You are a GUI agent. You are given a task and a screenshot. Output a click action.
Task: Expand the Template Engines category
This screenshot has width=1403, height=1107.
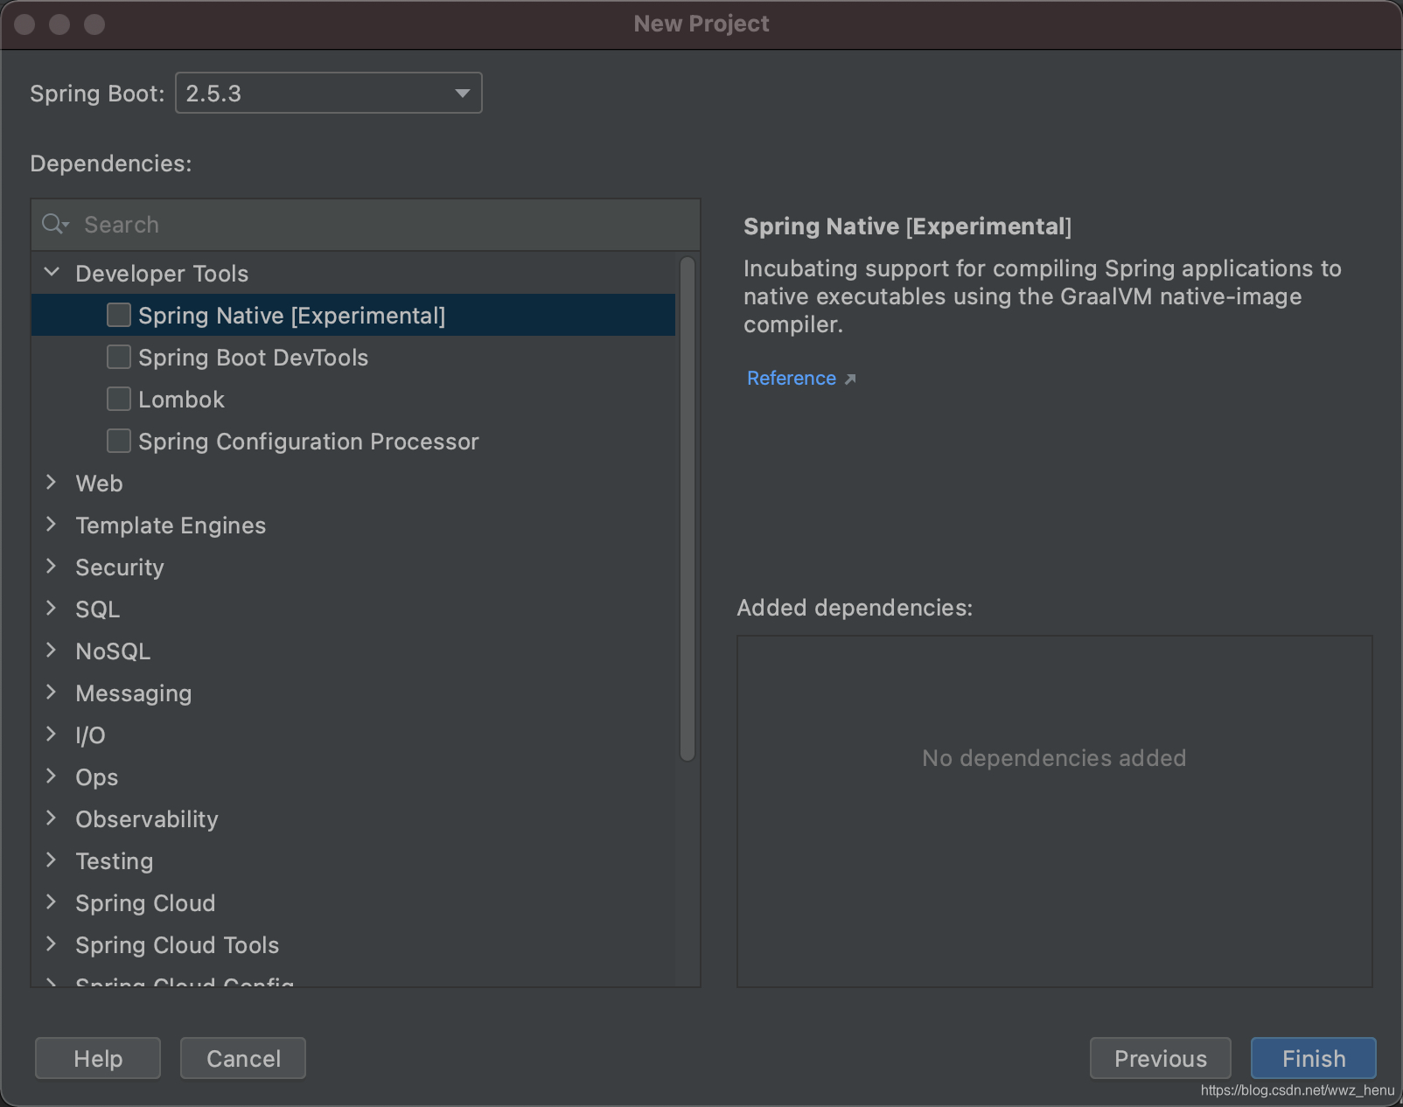point(52,525)
